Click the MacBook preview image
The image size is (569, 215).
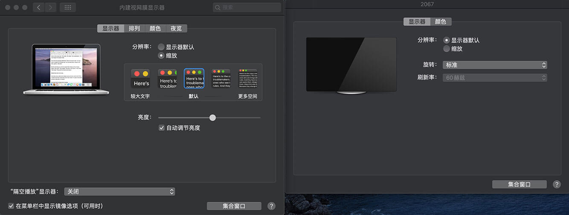coord(66,69)
